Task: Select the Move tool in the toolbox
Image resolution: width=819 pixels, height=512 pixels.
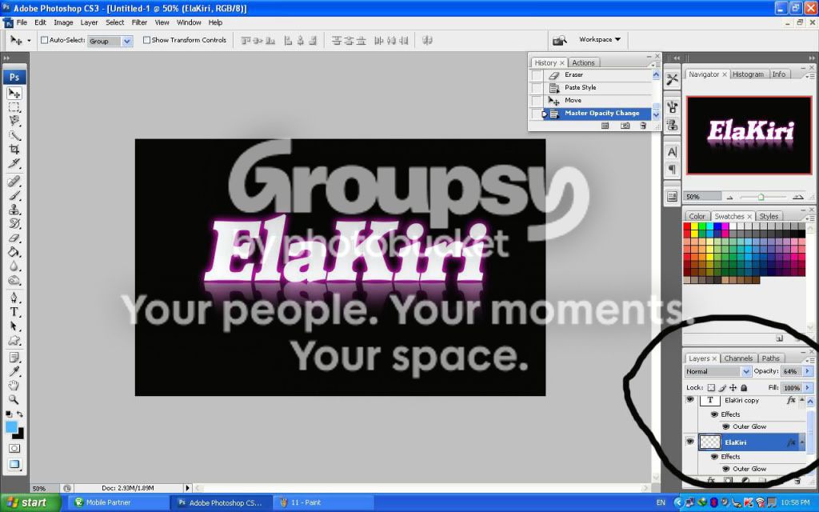Action: [14, 93]
